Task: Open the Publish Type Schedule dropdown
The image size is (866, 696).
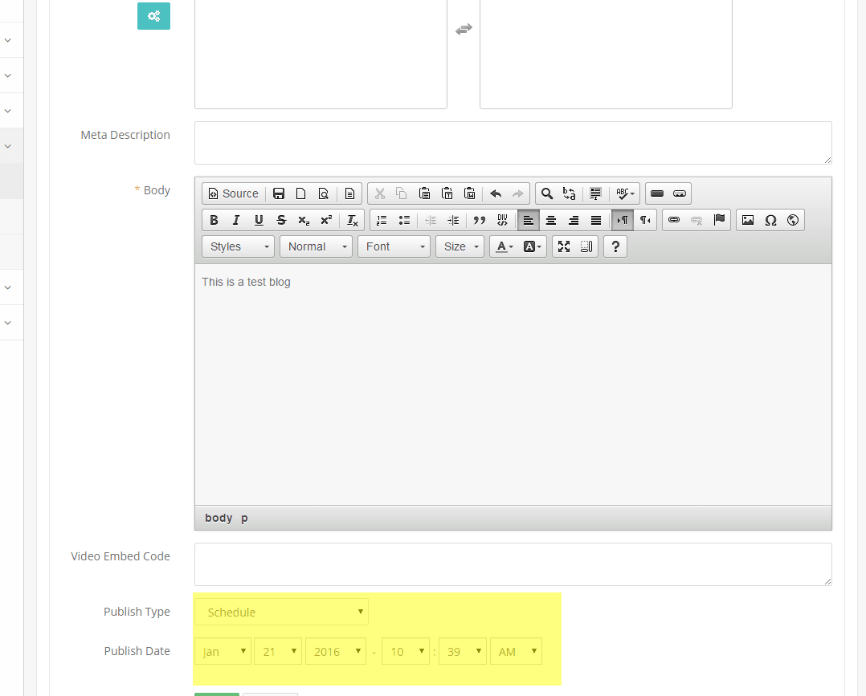Action: click(x=281, y=612)
